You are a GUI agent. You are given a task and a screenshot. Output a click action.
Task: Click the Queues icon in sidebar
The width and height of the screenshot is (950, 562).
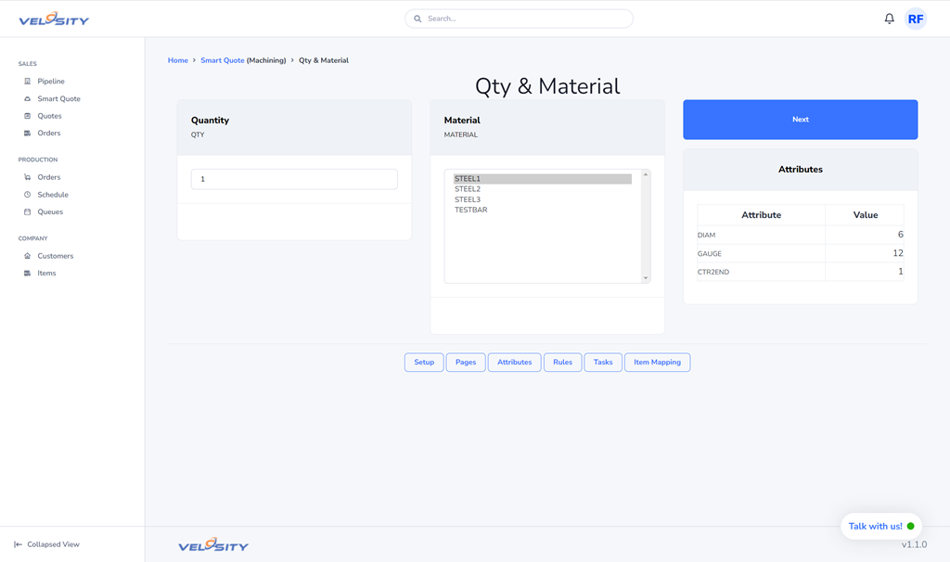[x=28, y=212]
